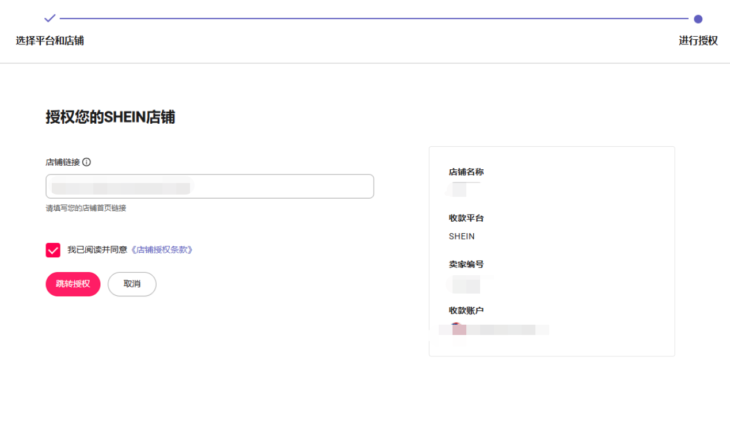Open the 《店铺授权条款》 link
730x434 pixels.
click(x=161, y=250)
